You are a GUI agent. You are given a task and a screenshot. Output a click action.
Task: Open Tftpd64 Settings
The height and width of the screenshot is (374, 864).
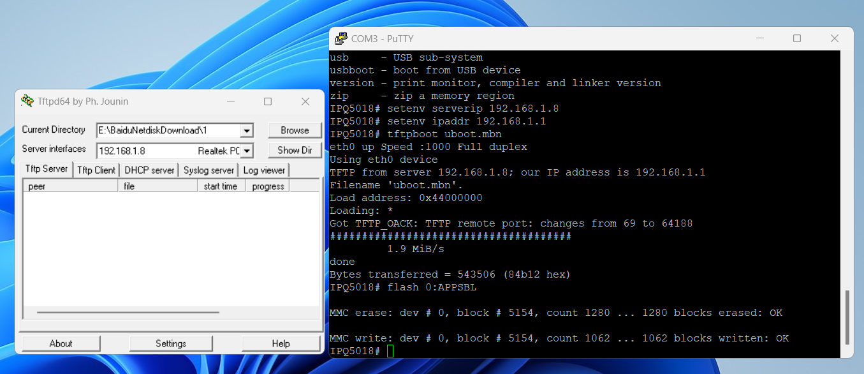pos(171,343)
